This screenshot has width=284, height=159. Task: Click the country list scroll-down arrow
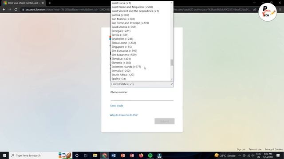click(x=172, y=79)
